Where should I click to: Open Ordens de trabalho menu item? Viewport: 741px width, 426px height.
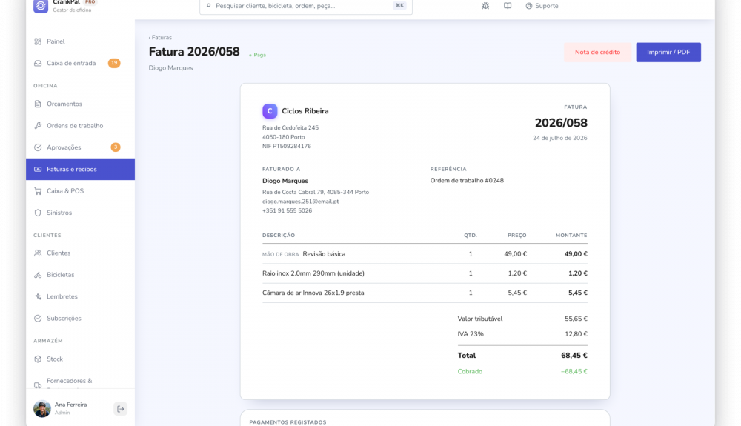80,126
